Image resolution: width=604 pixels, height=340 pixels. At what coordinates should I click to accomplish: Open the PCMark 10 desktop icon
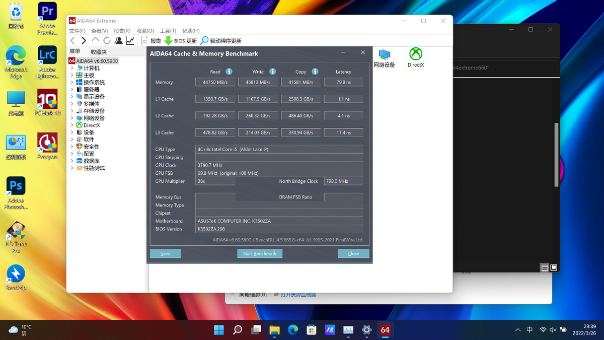point(47,103)
